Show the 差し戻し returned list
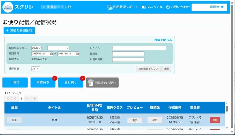 [71, 82]
